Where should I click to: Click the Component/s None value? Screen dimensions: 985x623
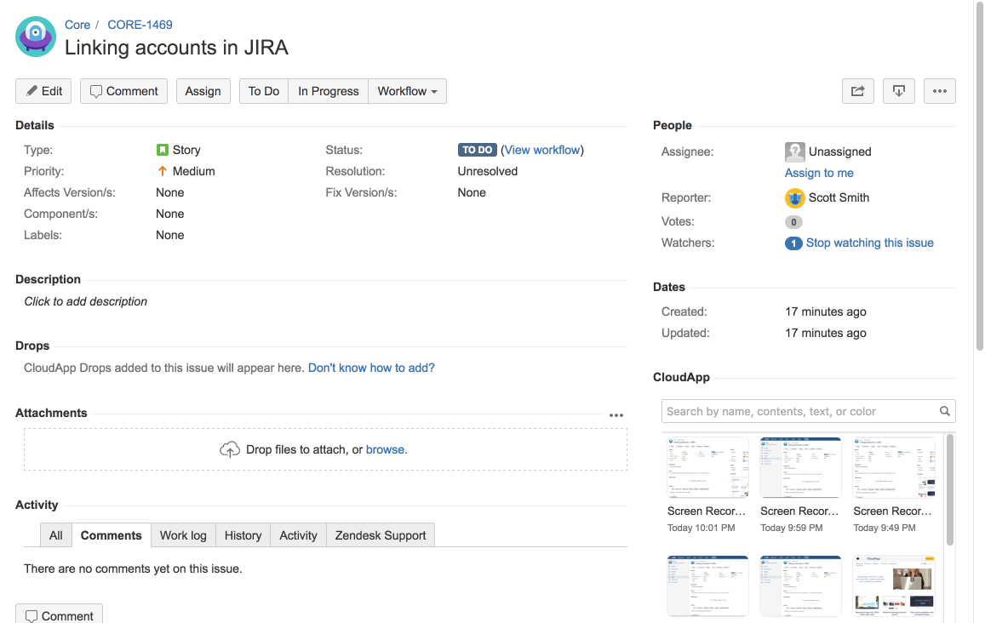pyautogui.click(x=169, y=214)
